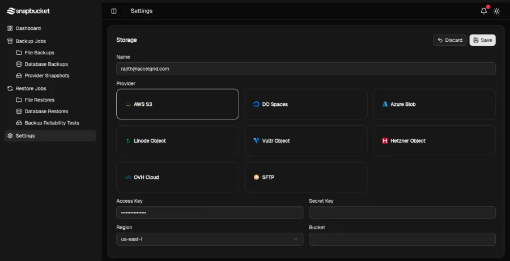The image size is (510, 261).
Task: Select the AWS S3 provider
Action: (177, 104)
